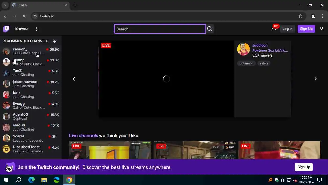Open Agent00 Cuphead channel in sidebar
Viewport: 328px width, 185px height.
point(31,116)
